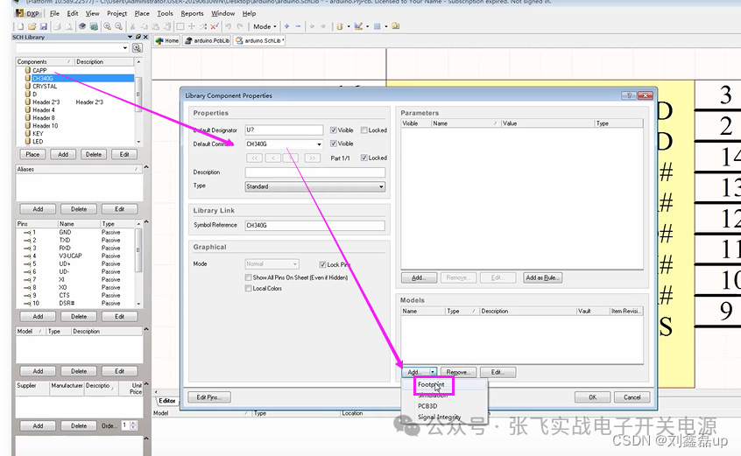Click the select rectangle toolbar icon
The image size is (741, 456).
coord(180,26)
